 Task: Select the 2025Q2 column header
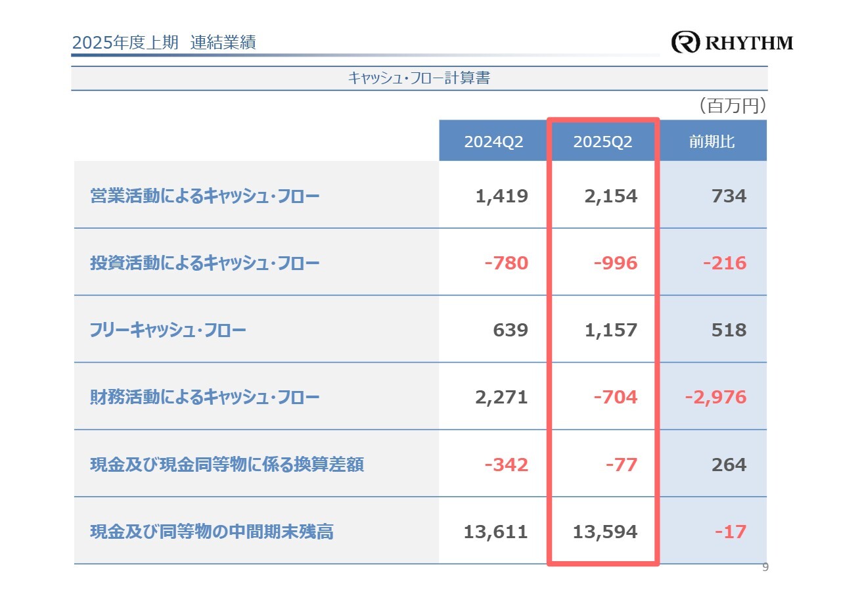coord(602,142)
